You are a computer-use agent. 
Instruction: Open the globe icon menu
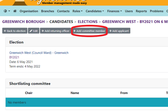[x=7, y=11]
